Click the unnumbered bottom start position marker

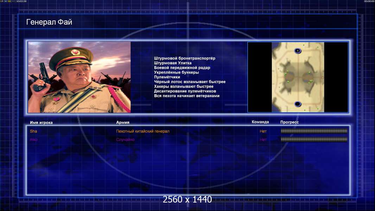298,104
